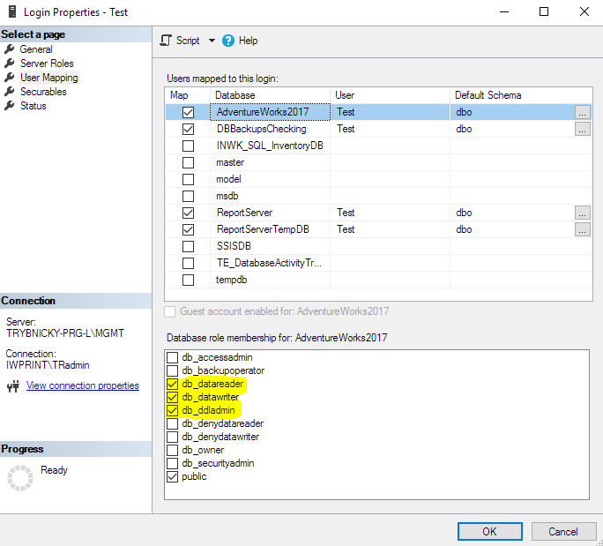Uncheck the map box for DBBackupsChecking

point(188,129)
